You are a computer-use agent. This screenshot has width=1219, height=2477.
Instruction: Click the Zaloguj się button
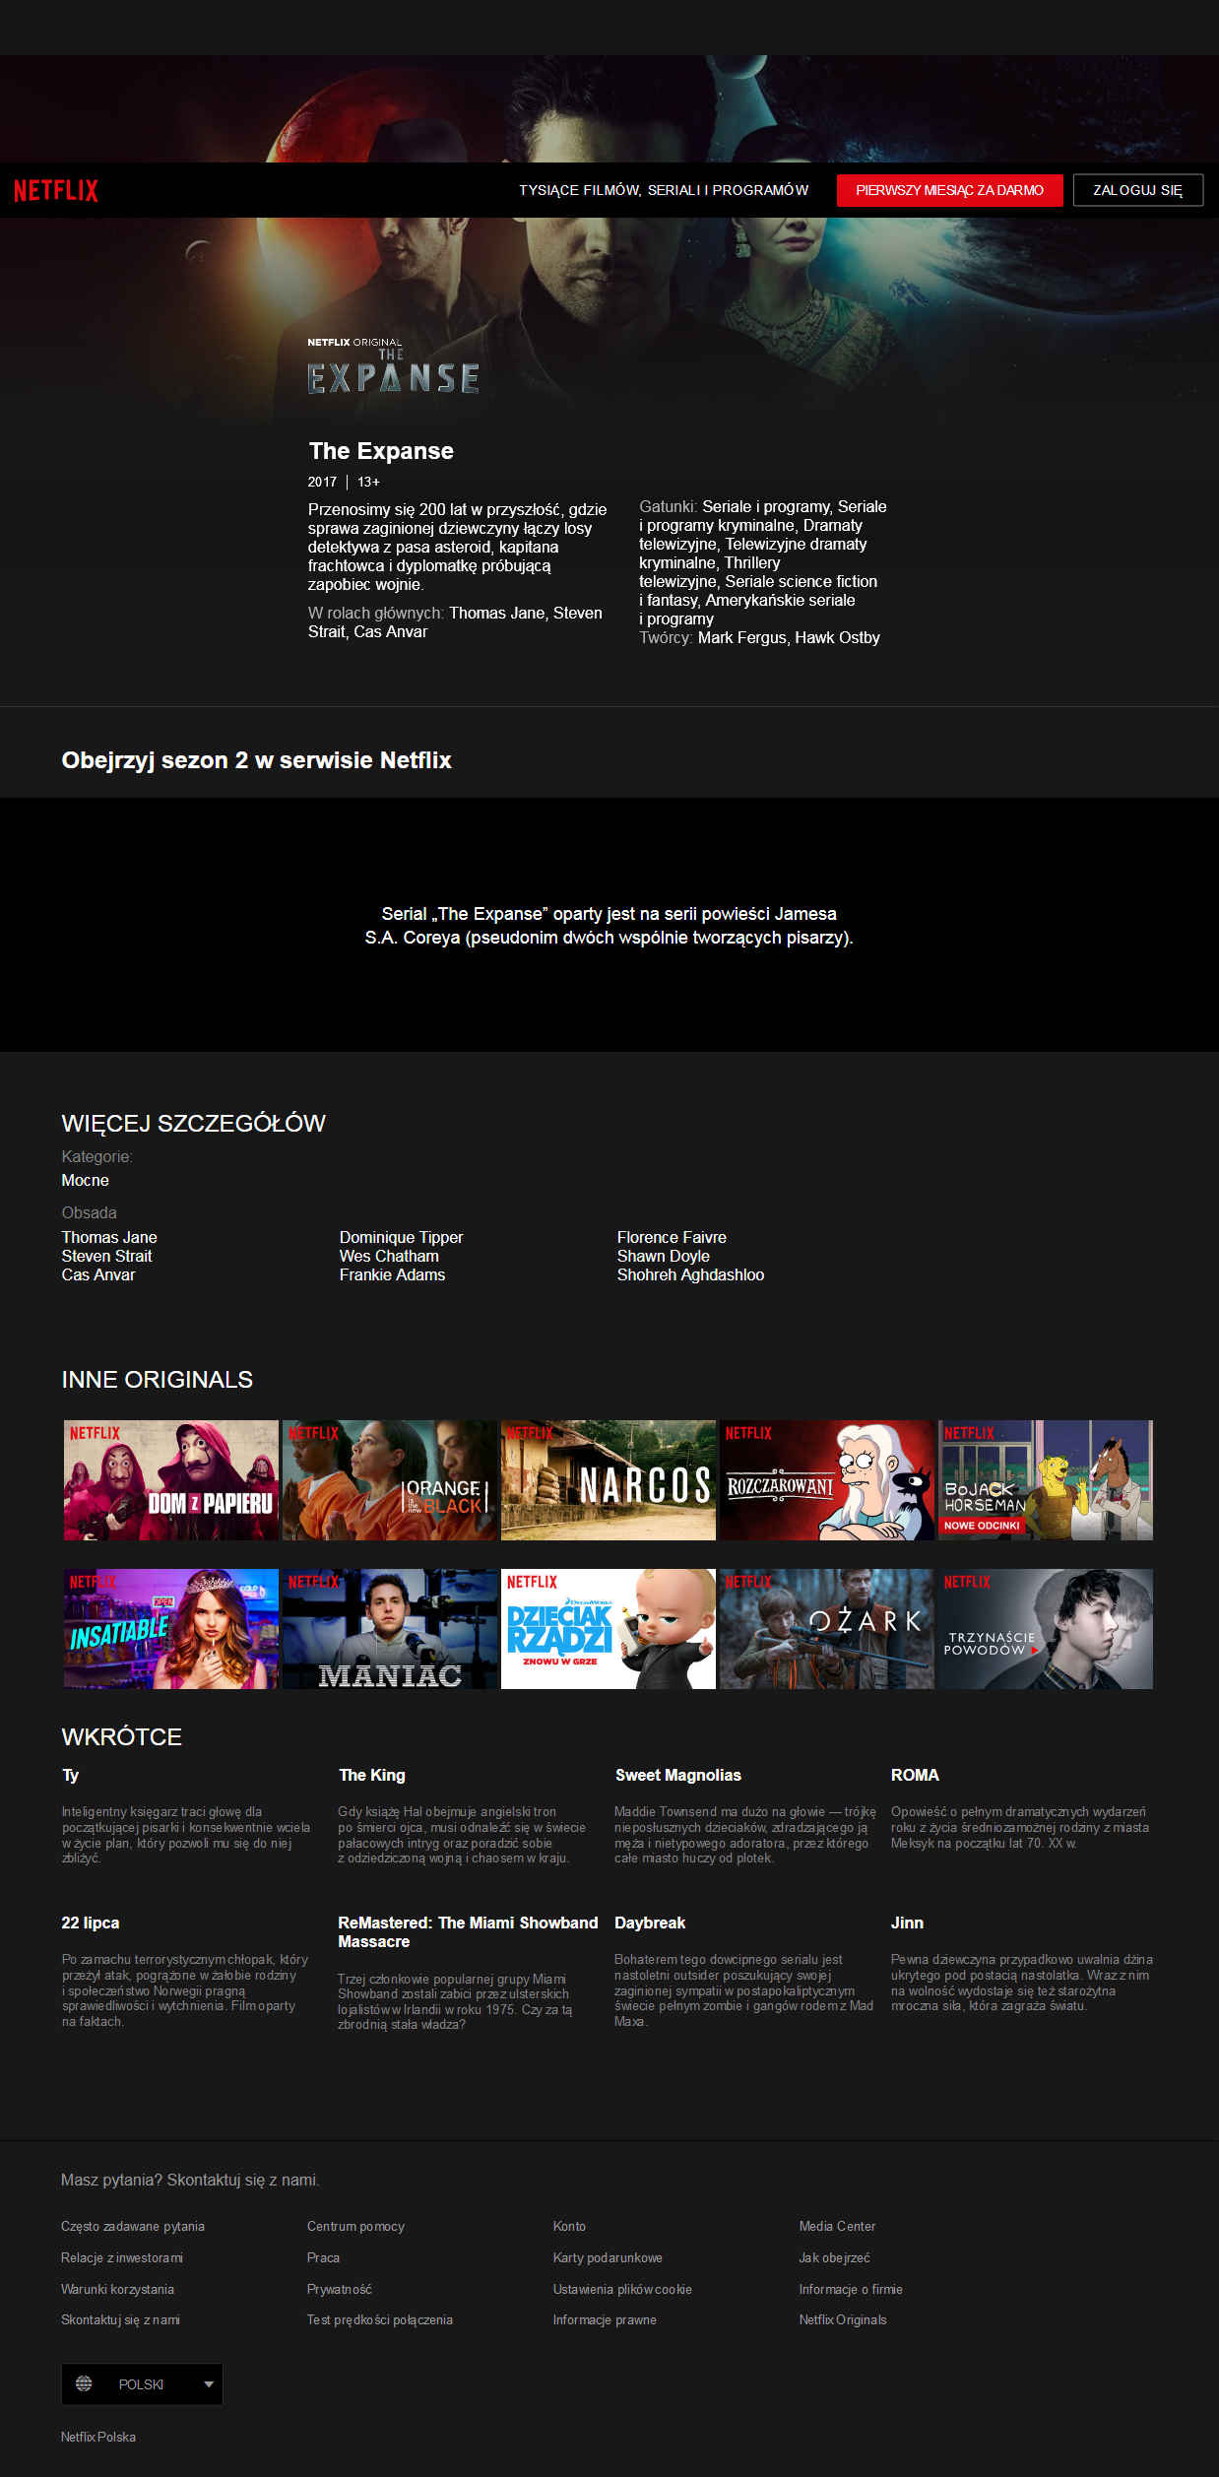click(1137, 190)
